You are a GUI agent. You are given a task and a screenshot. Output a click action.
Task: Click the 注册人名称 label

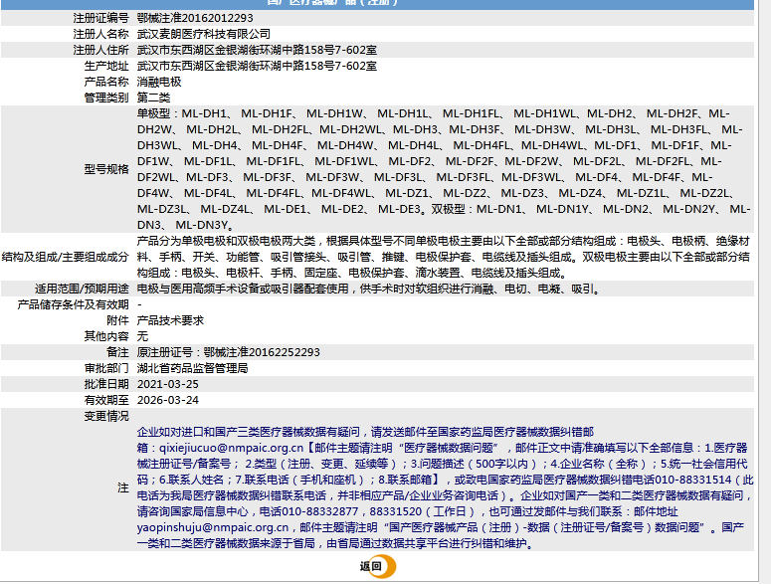(x=100, y=34)
